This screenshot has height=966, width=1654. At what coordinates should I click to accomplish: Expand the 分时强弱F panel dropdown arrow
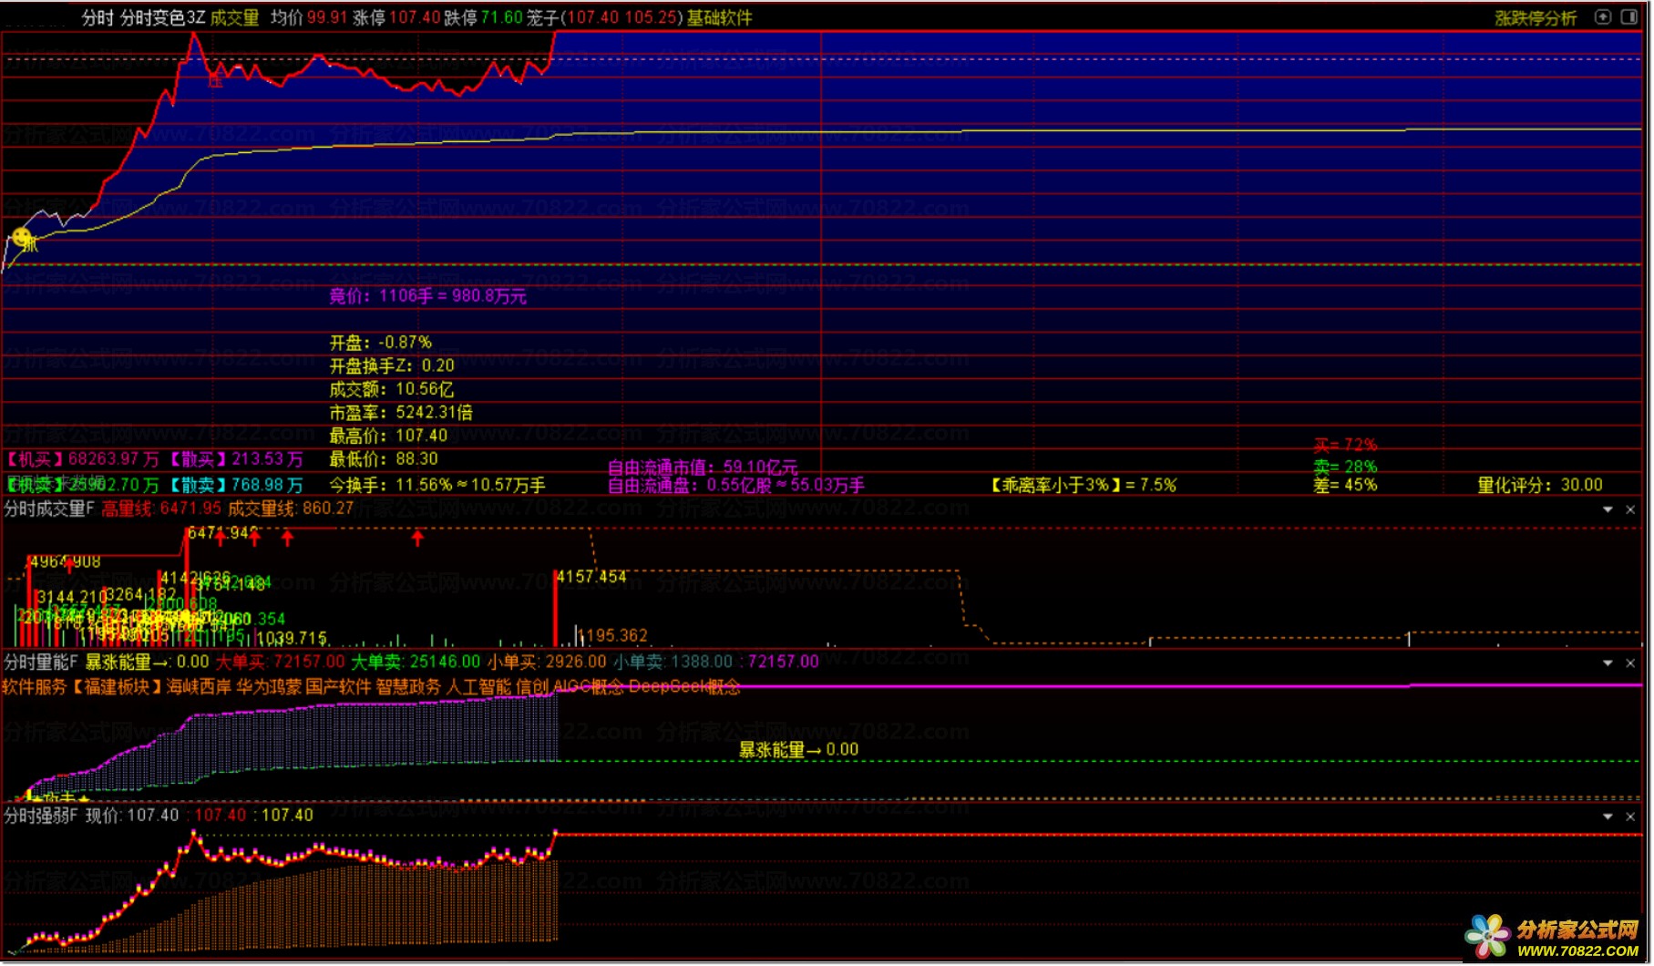1608,817
